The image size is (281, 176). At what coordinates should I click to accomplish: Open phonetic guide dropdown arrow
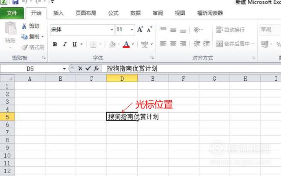click(x=151, y=44)
